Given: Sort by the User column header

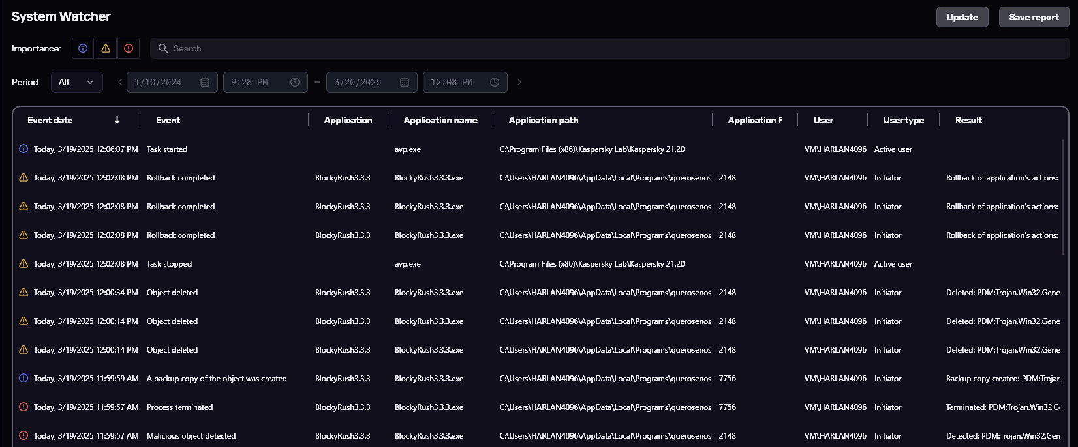Looking at the screenshot, I should click(x=824, y=120).
